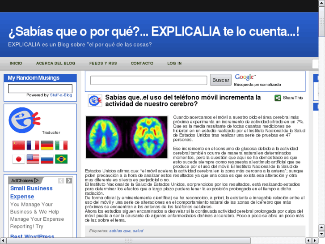
Task: Select the Japanese flag translator icon
Action: pyautogui.click(x=19, y=159)
